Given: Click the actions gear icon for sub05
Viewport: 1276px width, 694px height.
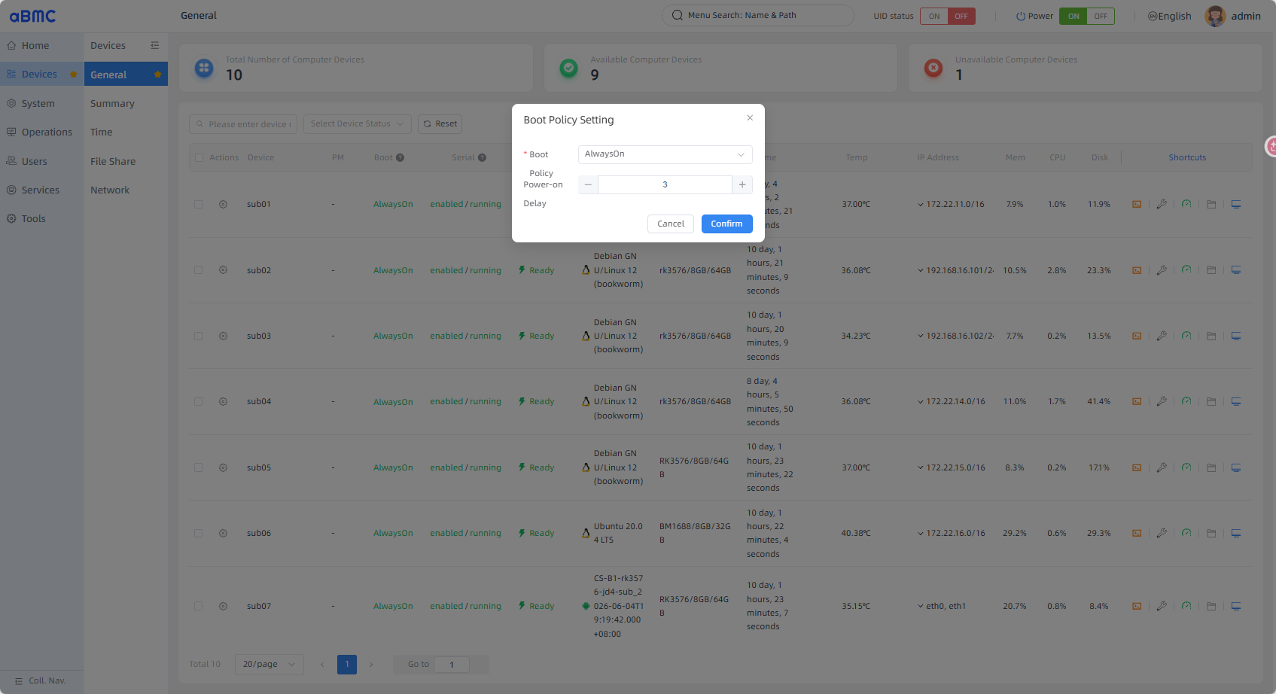Looking at the screenshot, I should coord(223,467).
